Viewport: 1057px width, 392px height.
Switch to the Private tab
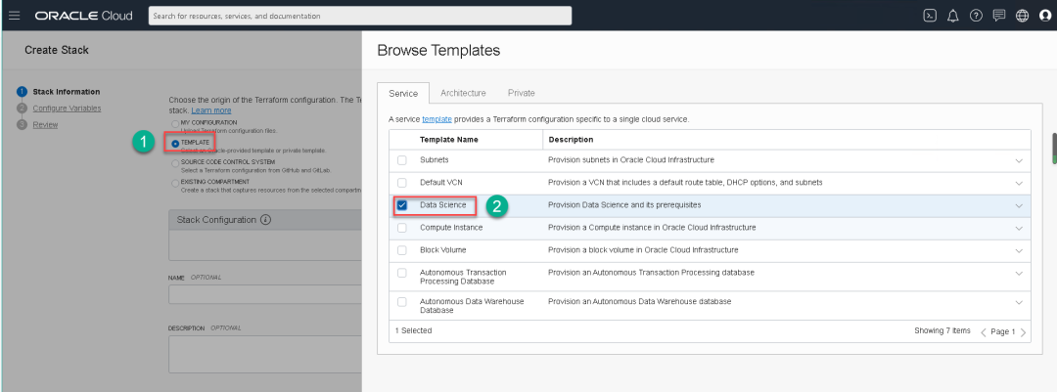tap(522, 93)
